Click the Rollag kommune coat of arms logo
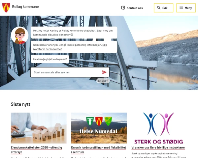Screen dimensions: 198x158 tap(6, 8)
